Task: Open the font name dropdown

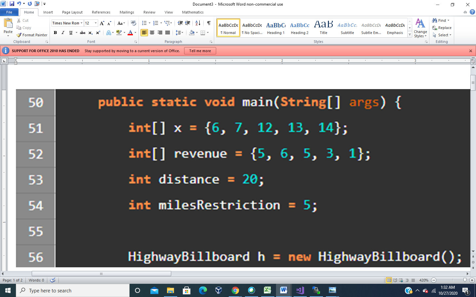Action: click(x=81, y=23)
